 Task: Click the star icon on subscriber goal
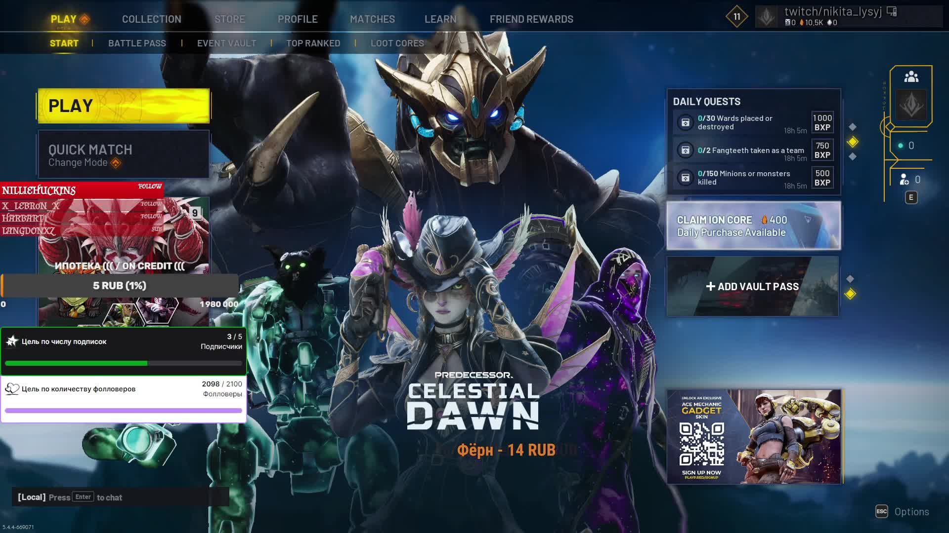pos(12,341)
